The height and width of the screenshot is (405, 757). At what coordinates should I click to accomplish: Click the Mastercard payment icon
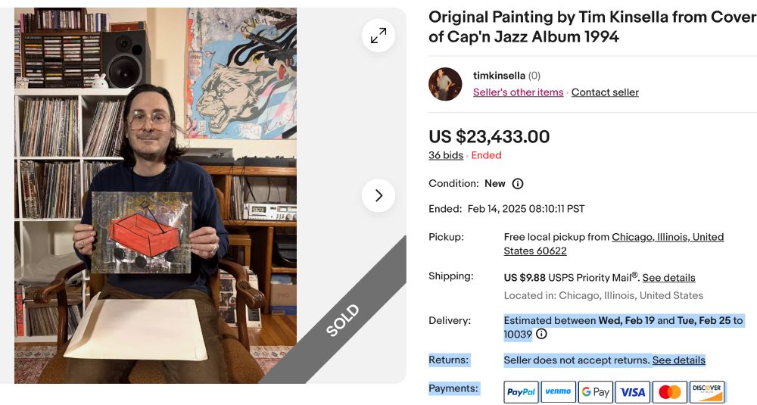[669, 391]
